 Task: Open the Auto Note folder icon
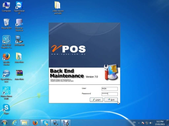[x=19, y=58]
